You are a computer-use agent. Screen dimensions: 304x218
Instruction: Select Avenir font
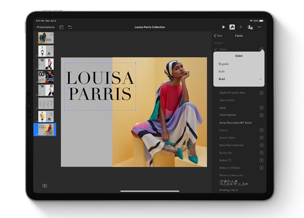point(223,130)
